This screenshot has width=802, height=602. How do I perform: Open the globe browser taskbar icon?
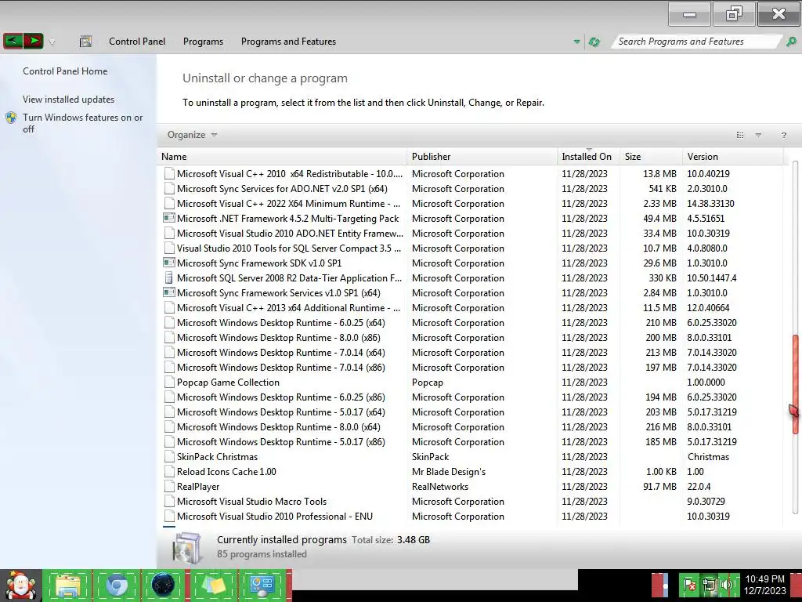point(164,585)
